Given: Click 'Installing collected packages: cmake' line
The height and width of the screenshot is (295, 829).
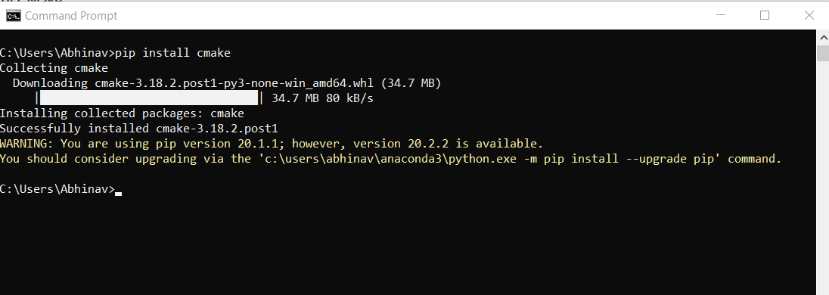Looking at the screenshot, I should tap(122, 113).
